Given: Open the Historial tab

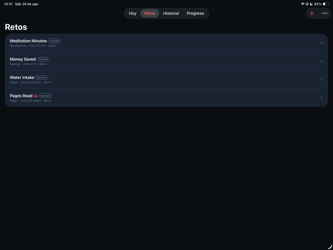Looking at the screenshot, I should click(x=171, y=13).
